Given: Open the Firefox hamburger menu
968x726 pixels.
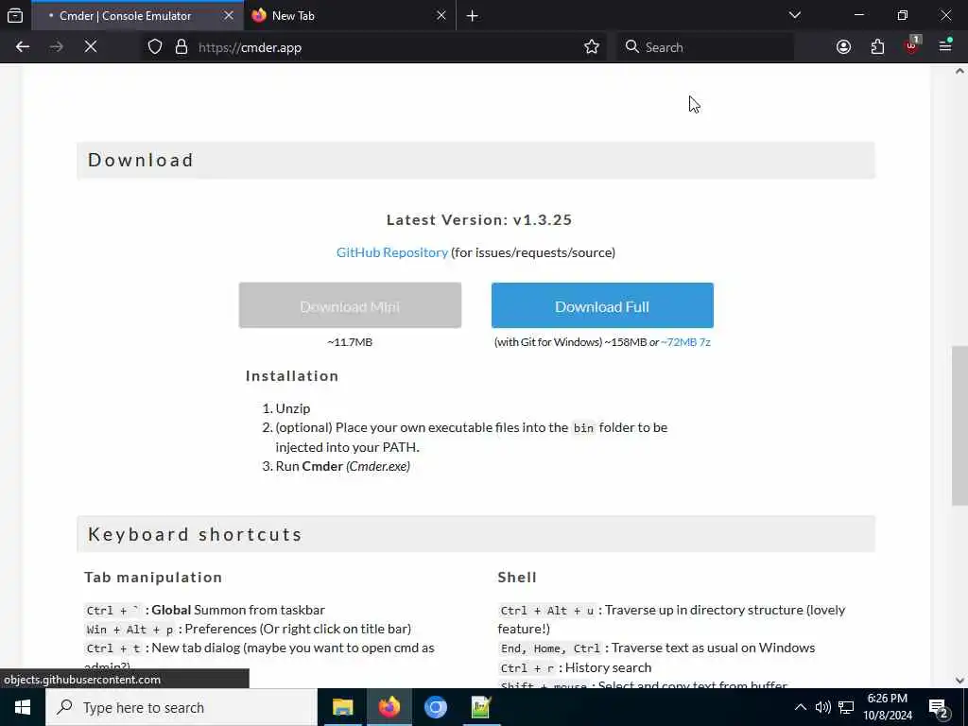Looking at the screenshot, I should 945,45.
